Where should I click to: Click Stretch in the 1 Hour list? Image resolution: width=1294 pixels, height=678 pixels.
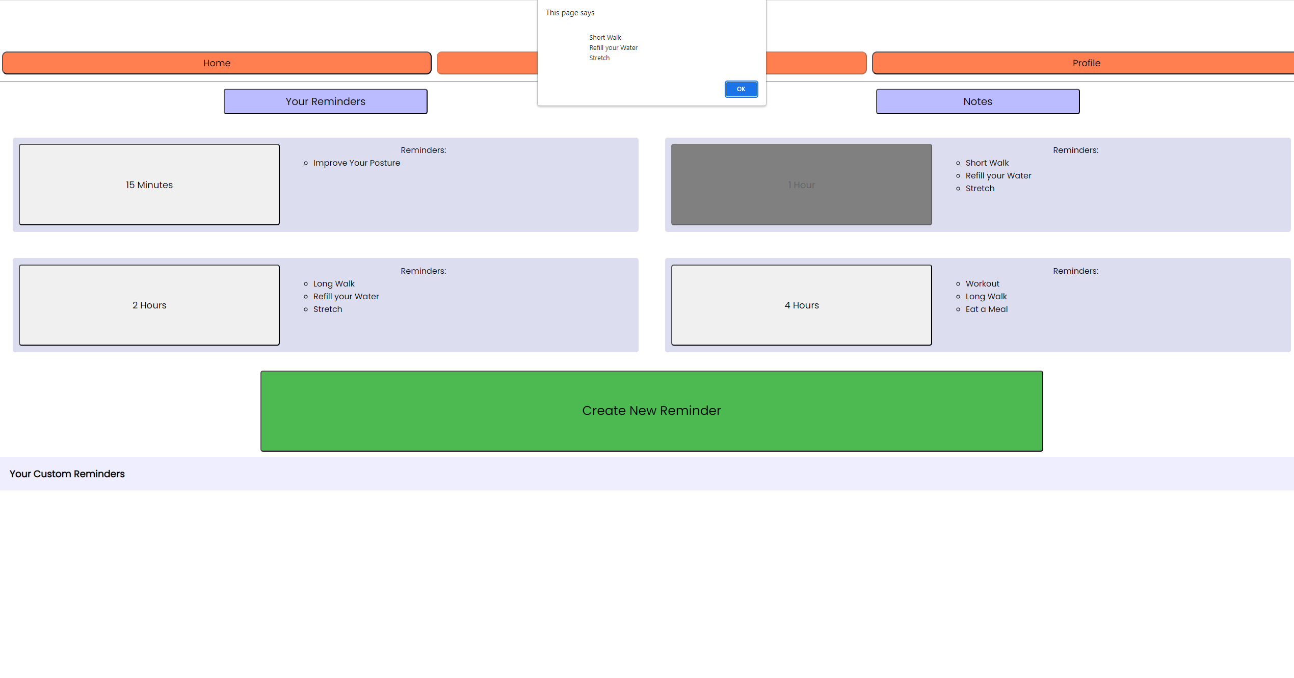pyautogui.click(x=980, y=188)
